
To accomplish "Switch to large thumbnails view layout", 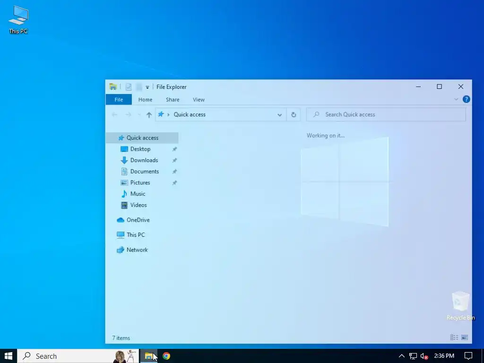I will [x=465, y=337].
